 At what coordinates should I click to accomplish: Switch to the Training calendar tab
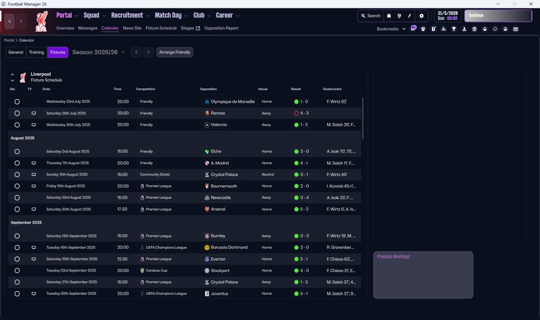pyautogui.click(x=36, y=52)
